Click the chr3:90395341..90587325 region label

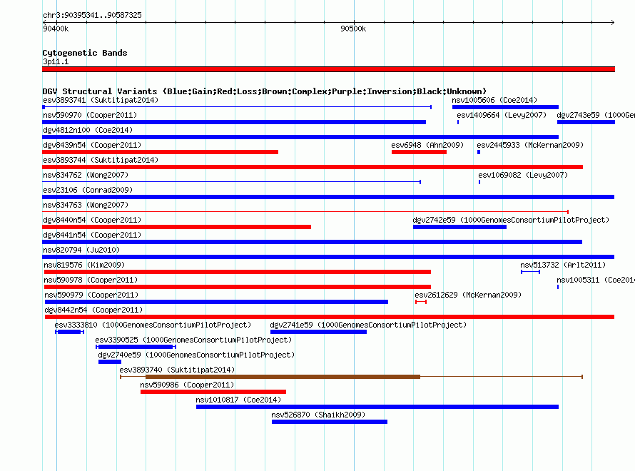coord(92,15)
